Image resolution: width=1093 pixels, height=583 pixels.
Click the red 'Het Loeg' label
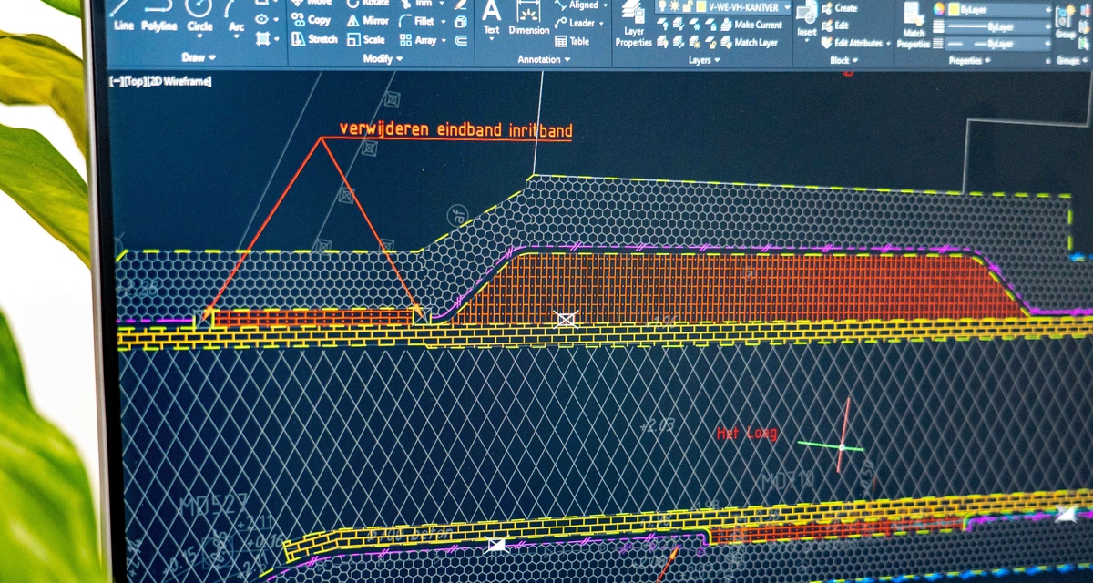pos(747,434)
